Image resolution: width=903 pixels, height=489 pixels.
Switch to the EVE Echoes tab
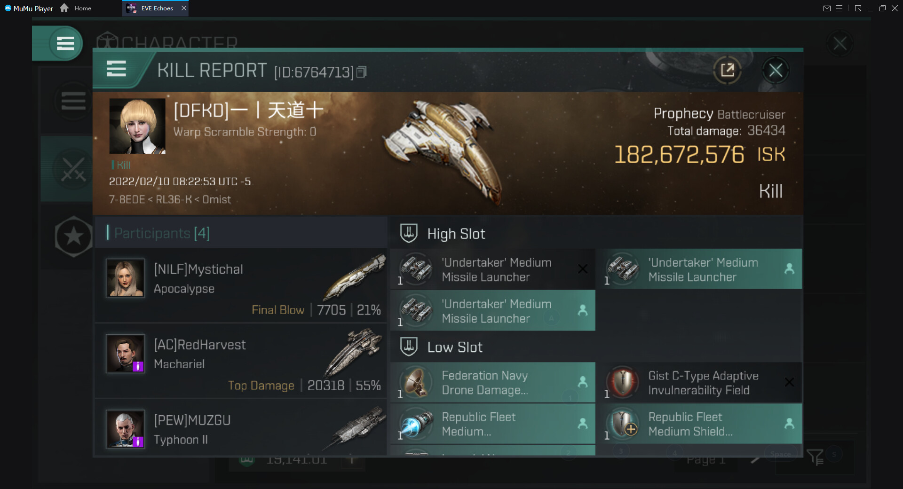(156, 8)
